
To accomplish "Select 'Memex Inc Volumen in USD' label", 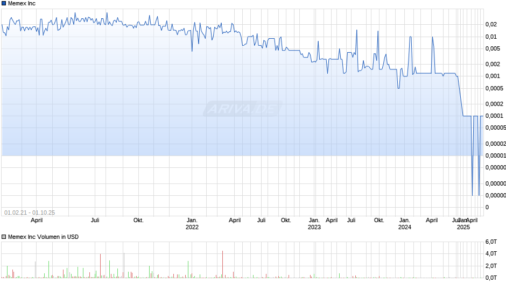I will point(43,237).
